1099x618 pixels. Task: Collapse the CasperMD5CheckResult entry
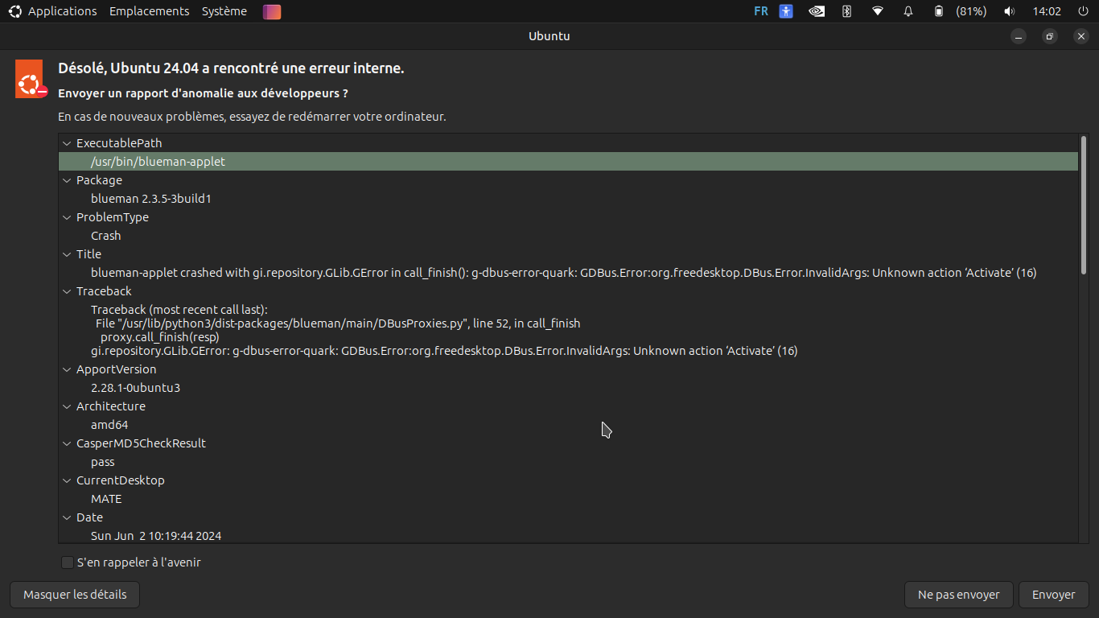click(67, 443)
